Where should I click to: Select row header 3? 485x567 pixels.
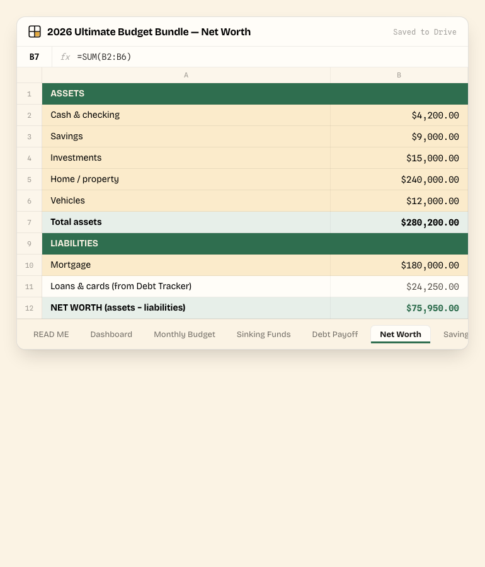30,136
